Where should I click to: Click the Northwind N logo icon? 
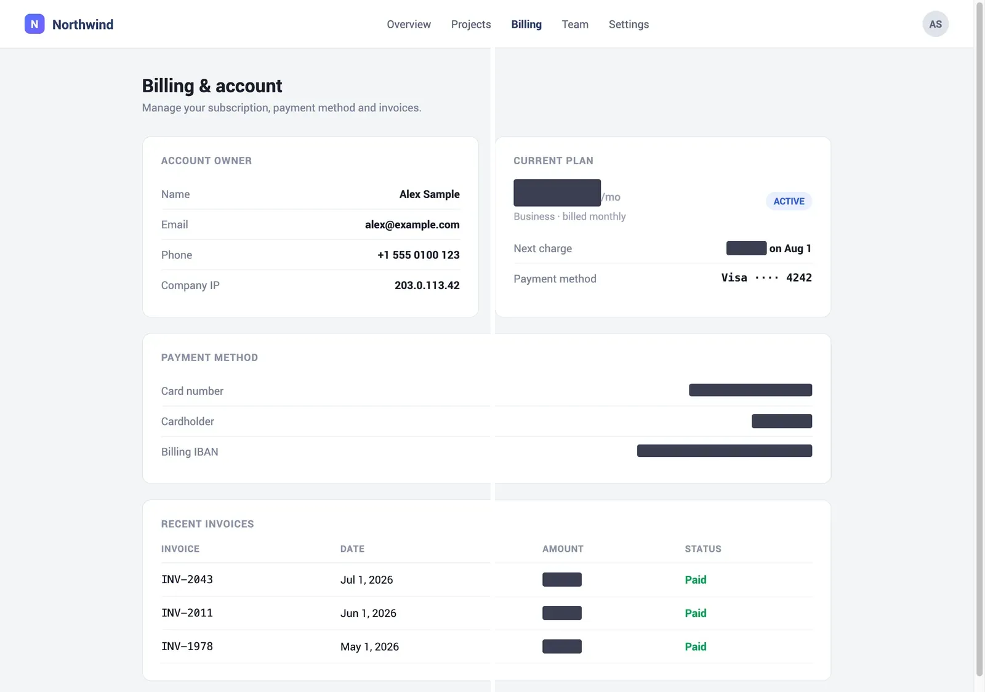pos(34,24)
